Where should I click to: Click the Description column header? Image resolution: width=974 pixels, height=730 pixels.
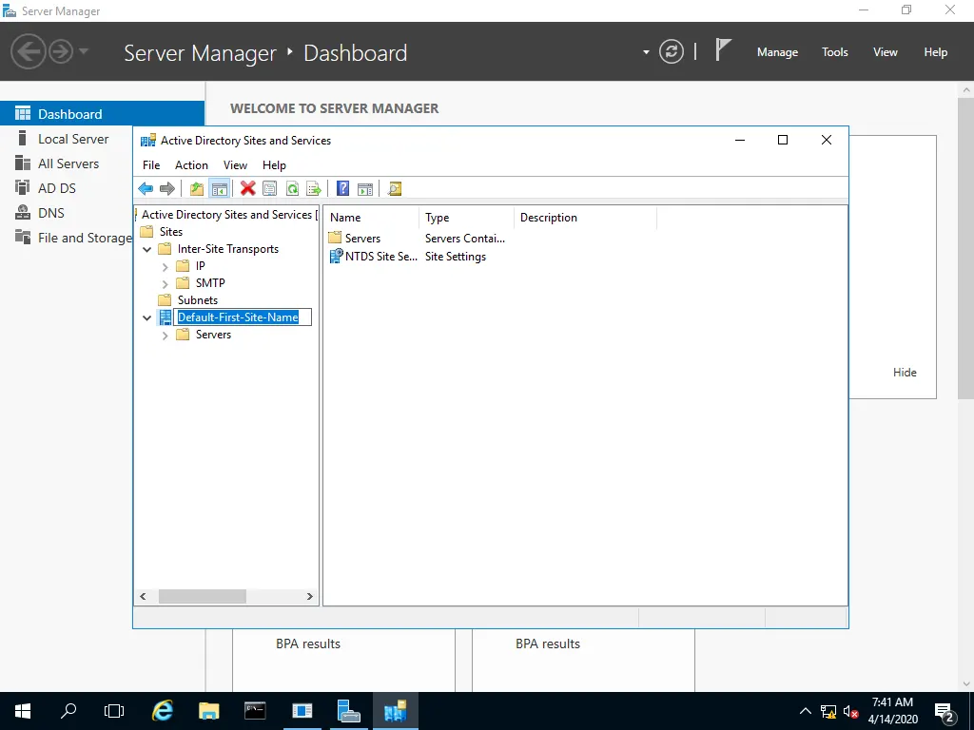click(x=585, y=218)
